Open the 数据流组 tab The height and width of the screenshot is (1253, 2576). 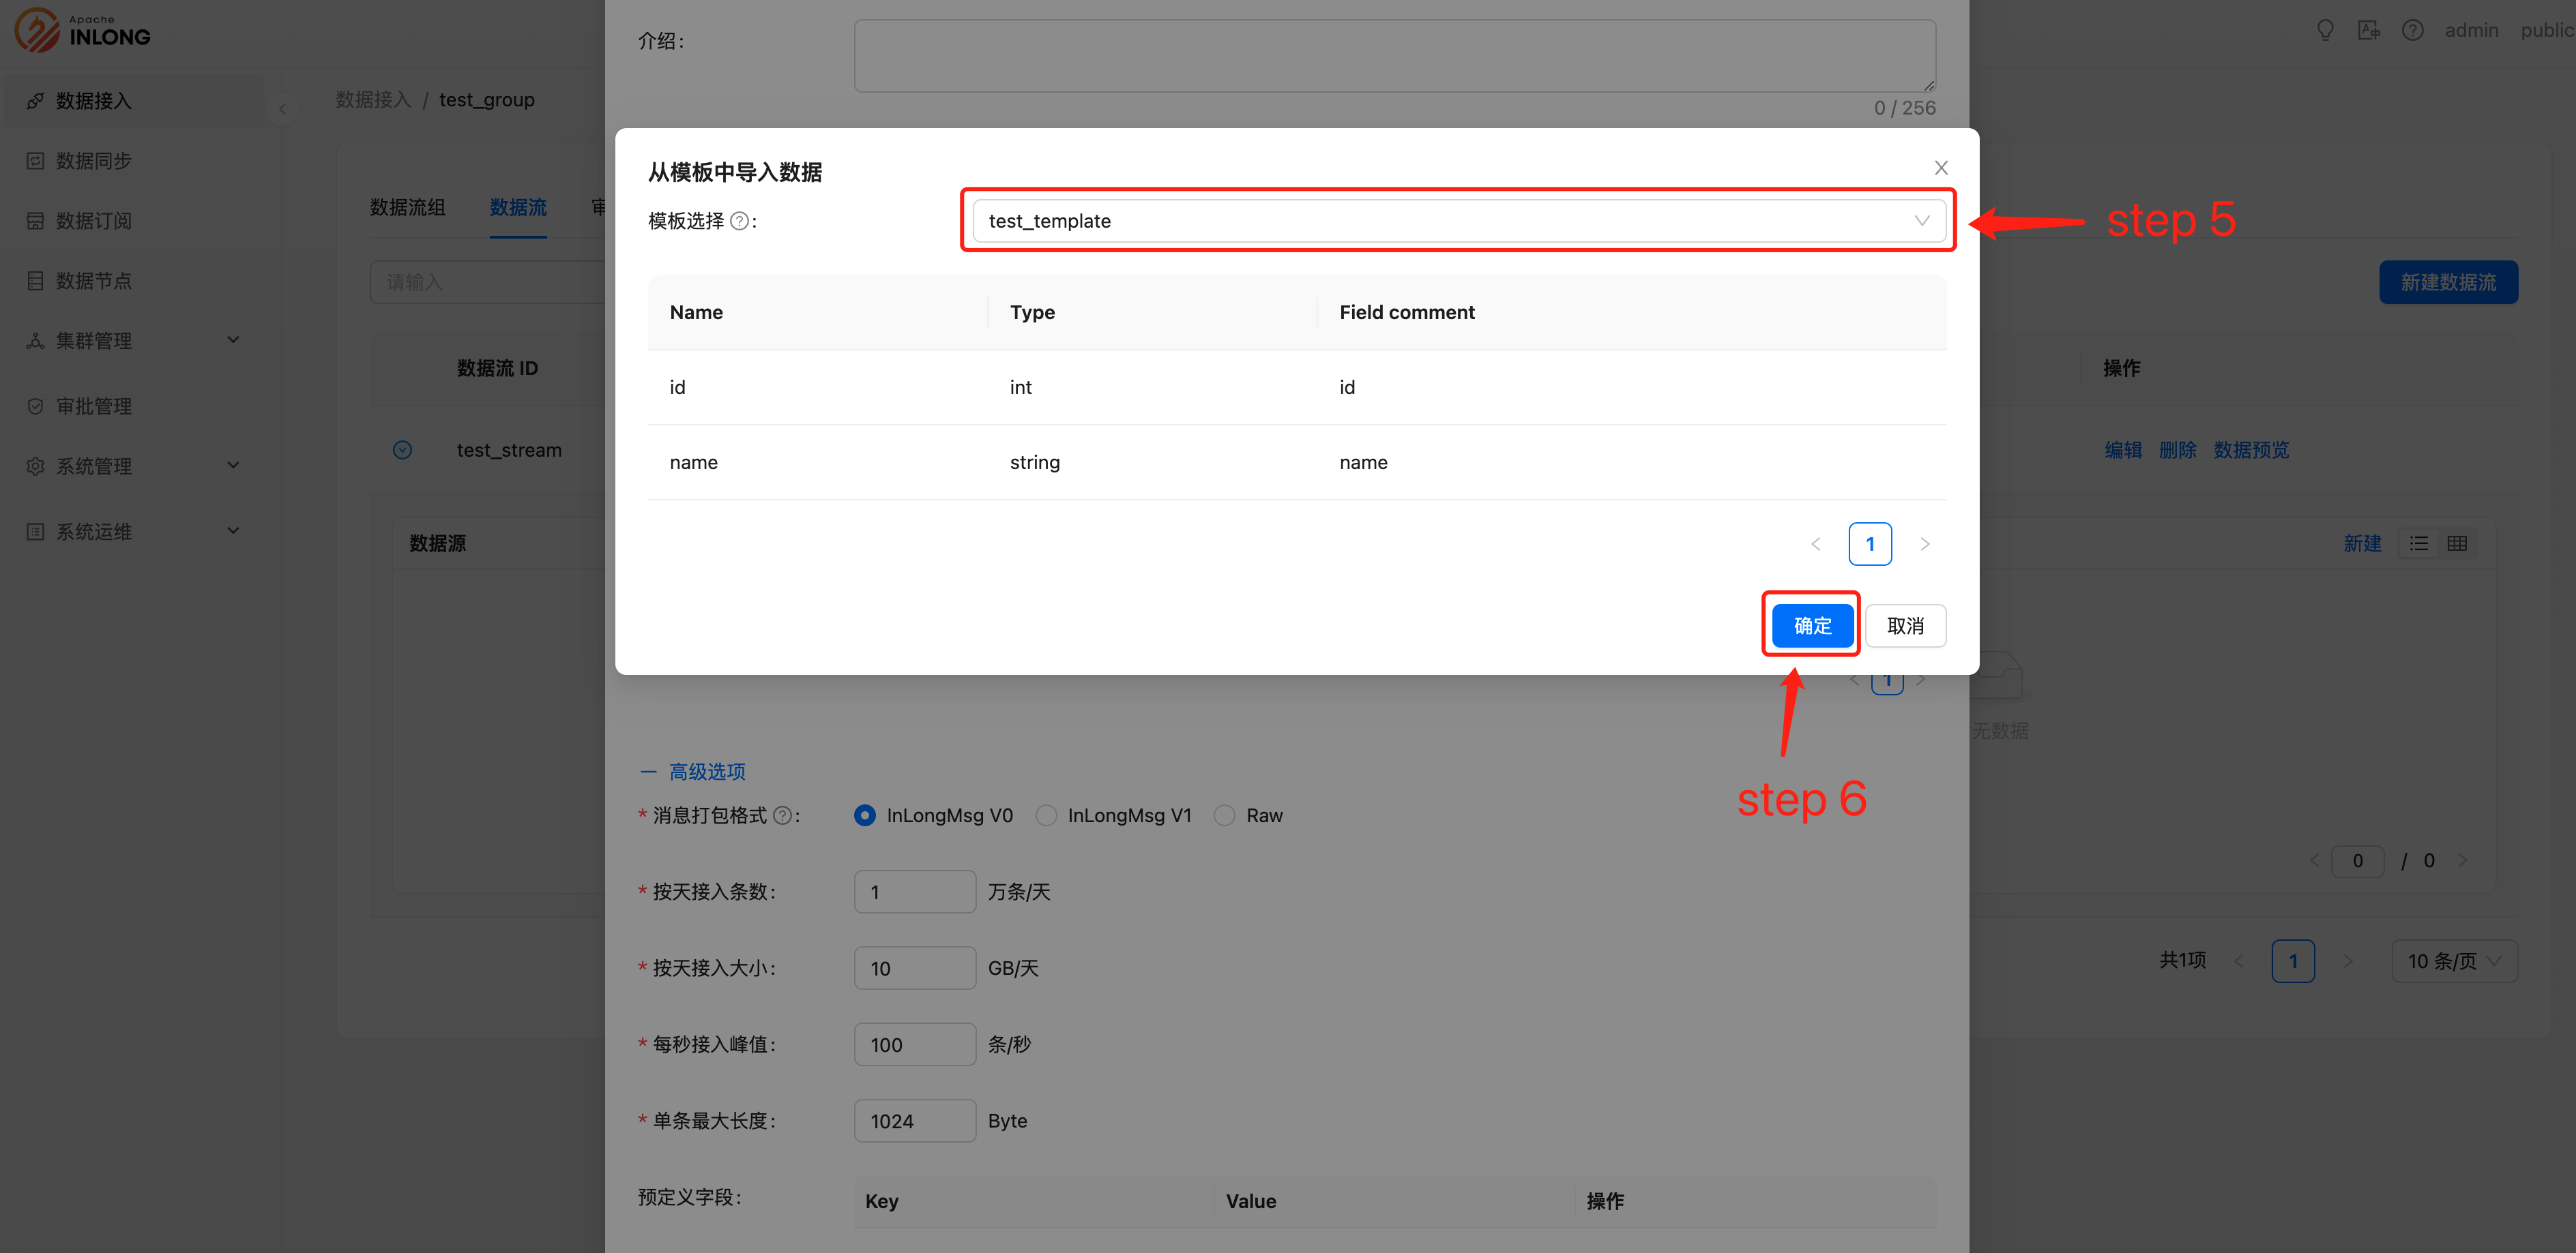(x=407, y=208)
